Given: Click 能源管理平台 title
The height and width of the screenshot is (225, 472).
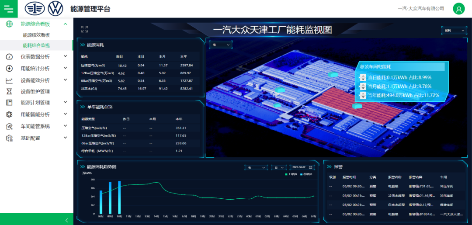Looking at the screenshot, I should (x=90, y=9).
